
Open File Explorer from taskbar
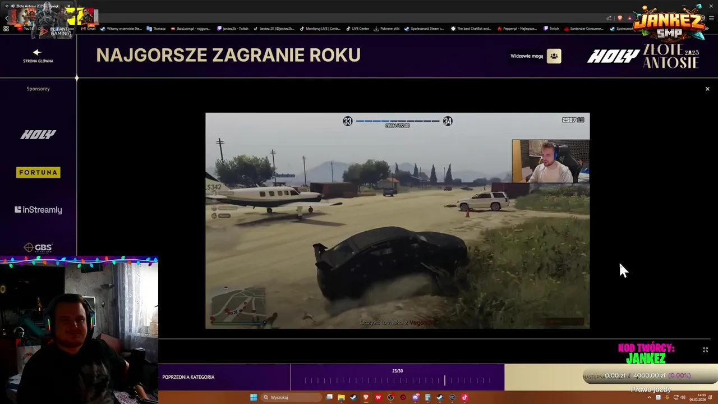pos(341,397)
